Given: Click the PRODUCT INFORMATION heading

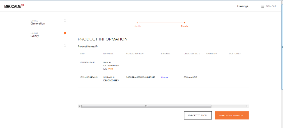Looking at the screenshot, I should coord(103,39).
